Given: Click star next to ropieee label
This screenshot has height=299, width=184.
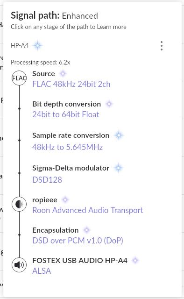Looking at the screenshot, I should pyautogui.click(x=65, y=199).
